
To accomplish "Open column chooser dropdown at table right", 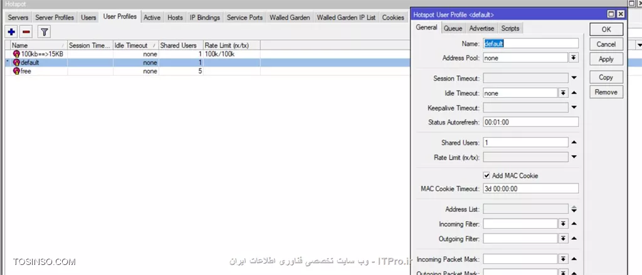I will pos(639,44).
